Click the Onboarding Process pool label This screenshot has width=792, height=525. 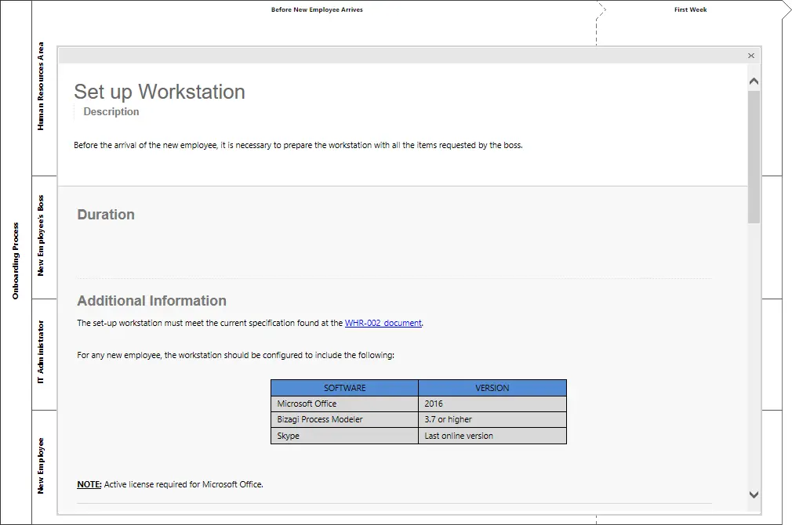15,260
